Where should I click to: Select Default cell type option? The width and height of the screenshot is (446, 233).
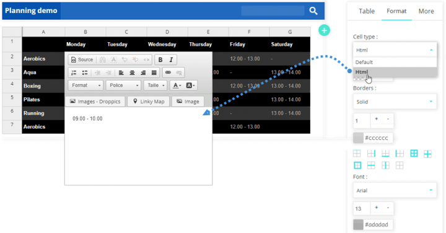tap(395, 62)
